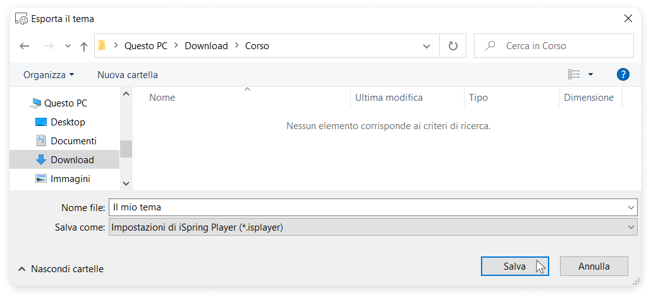
Task: Open the recent locations dropdown arrow
Action: [x=68, y=46]
